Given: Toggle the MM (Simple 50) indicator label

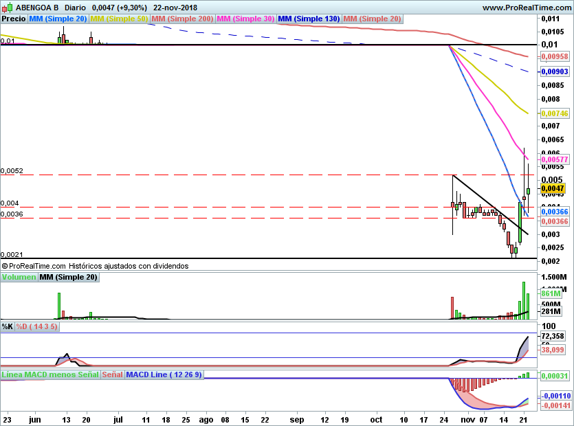Looking at the screenshot, I should coord(119,19).
